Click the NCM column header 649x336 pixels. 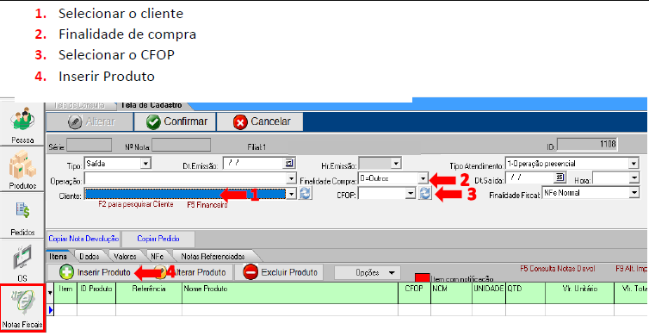click(x=451, y=293)
